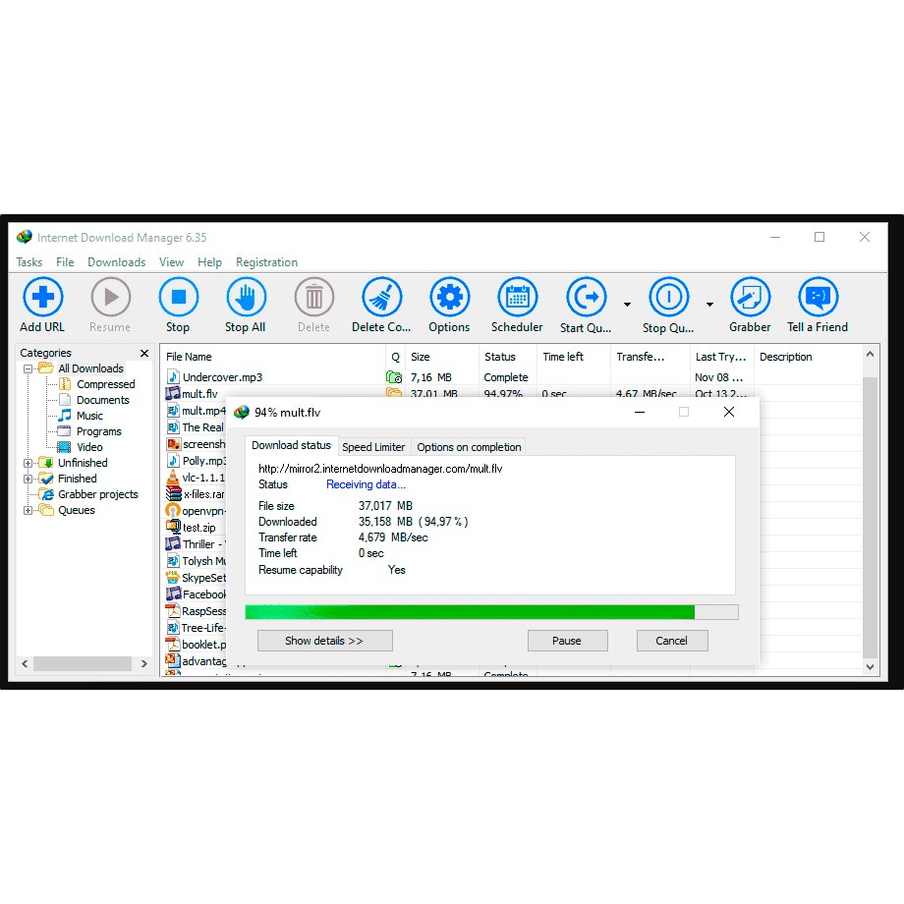Click the Start Queue icon

[587, 298]
